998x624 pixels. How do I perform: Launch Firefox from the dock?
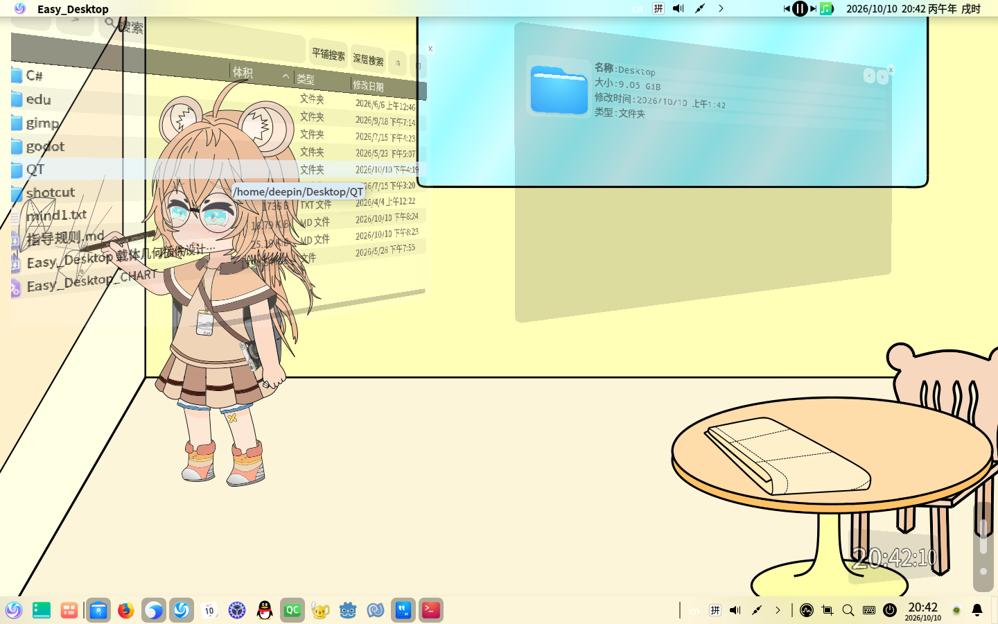pos(125,610)
